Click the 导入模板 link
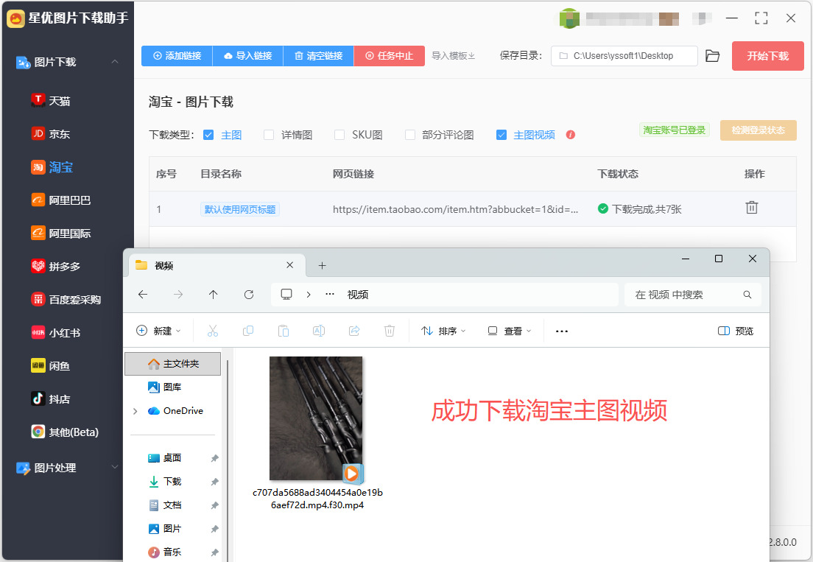The height and width of the screenshot is (562, 813). point(453,56)
